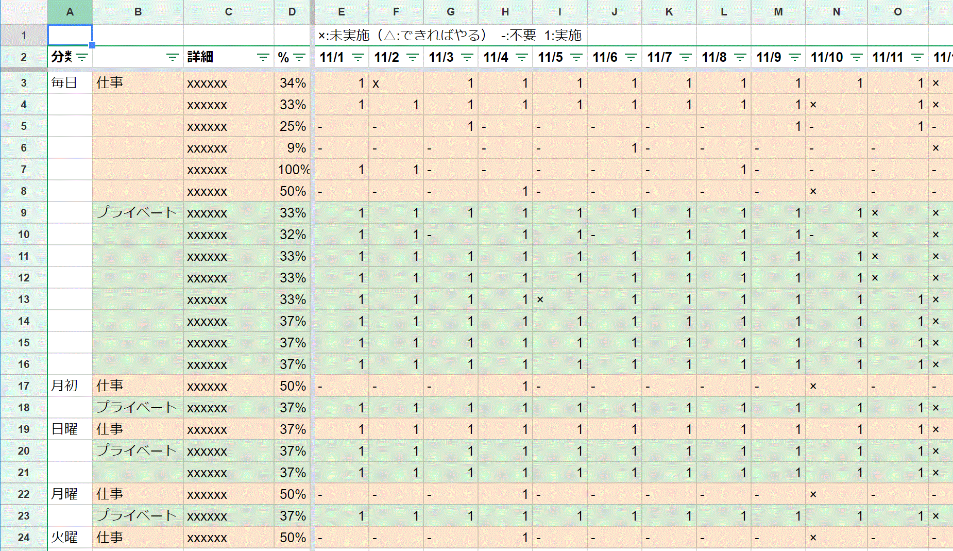
Task: Open filter icon for 11/7 column
Action: (686, 57)
